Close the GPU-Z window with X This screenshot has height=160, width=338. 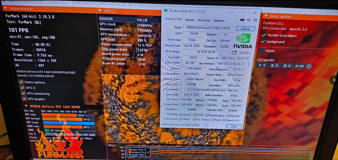(x=255, y=13)
